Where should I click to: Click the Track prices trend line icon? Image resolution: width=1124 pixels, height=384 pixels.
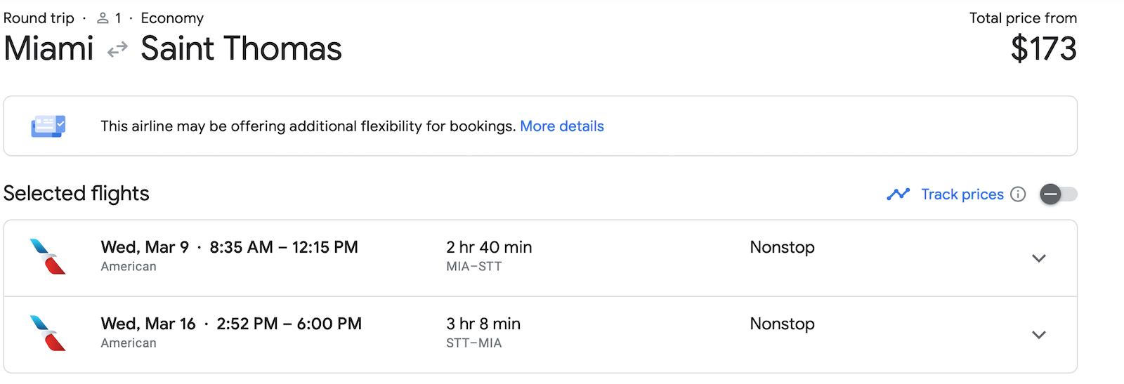click(x=898, y=194)
